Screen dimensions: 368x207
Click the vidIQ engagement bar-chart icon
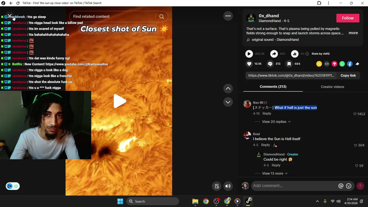coord(295,54)
